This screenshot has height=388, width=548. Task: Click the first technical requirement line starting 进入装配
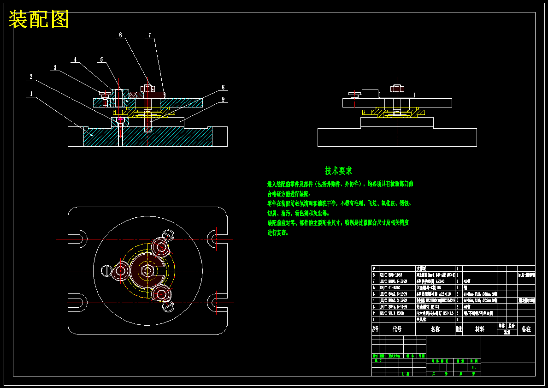tap(340, 184)
